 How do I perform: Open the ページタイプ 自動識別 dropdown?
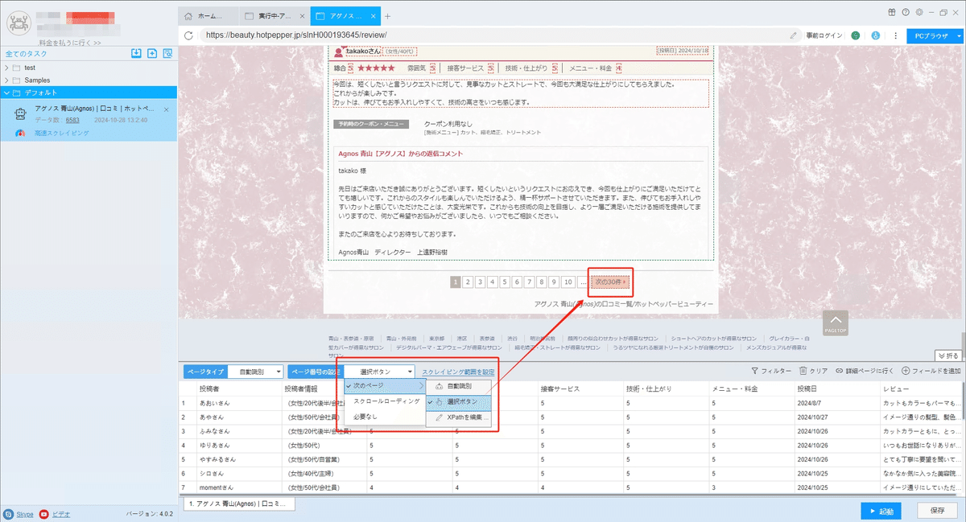coord(255,372)
